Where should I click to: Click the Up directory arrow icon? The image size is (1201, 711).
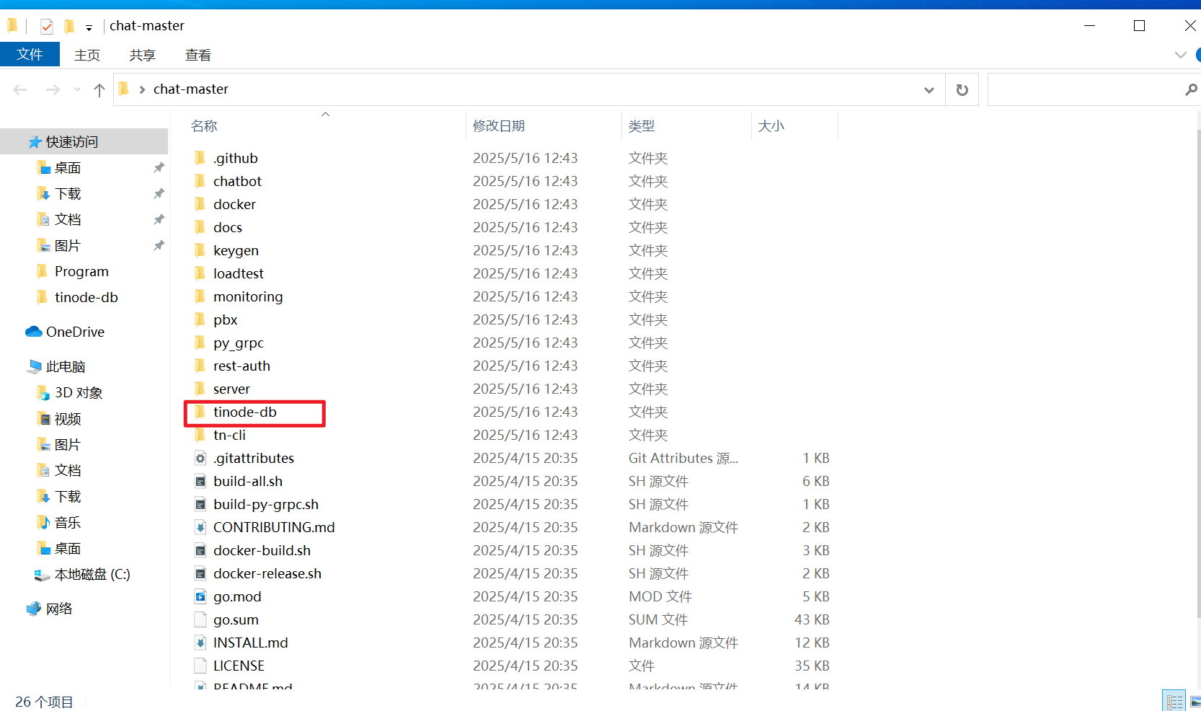pyautogui.click(x=99, y=89)
